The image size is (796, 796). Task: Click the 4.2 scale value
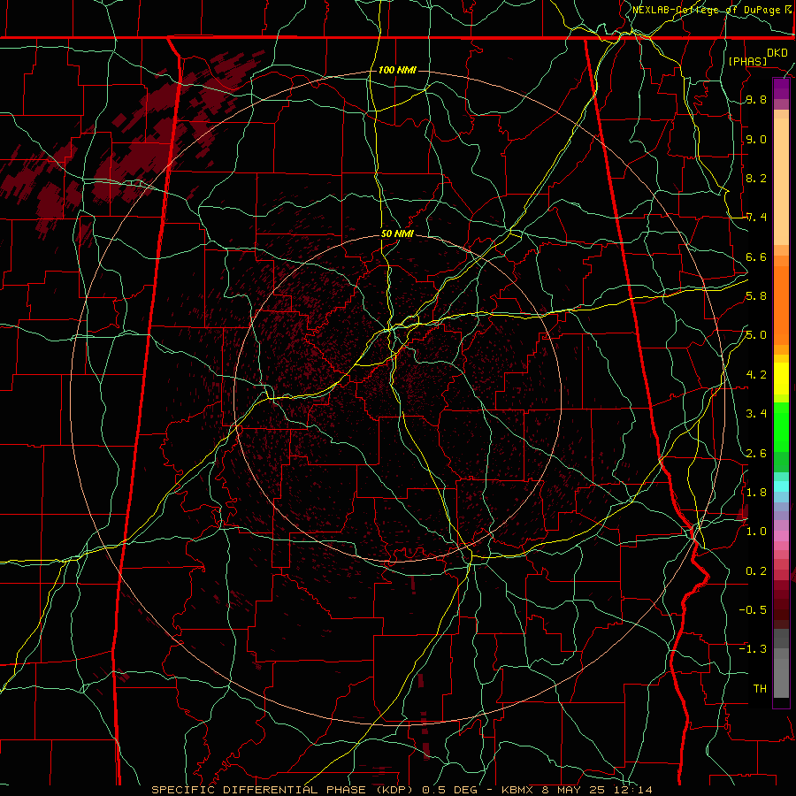[756, 375]
